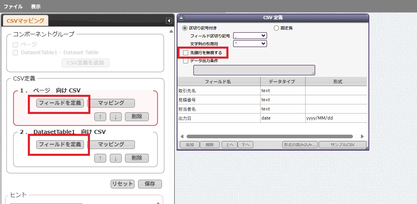Move down the ページ 向け CSV definition

(115, 117)
